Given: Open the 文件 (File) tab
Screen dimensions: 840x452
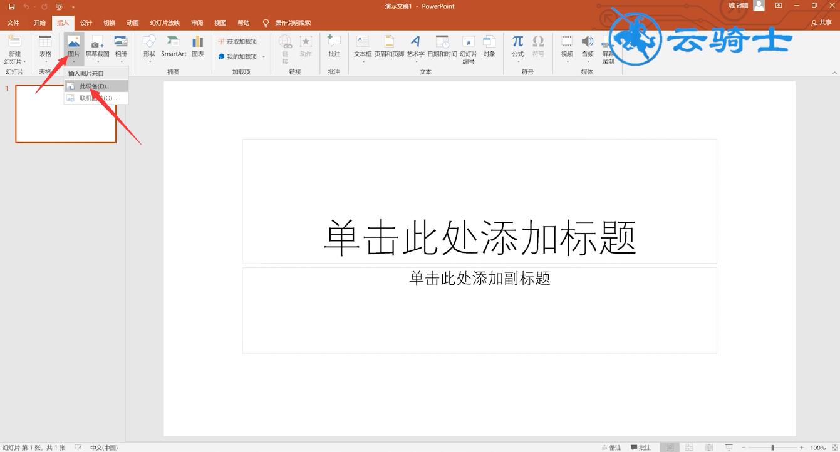Looking at the screenshot, I should [13, 23].
